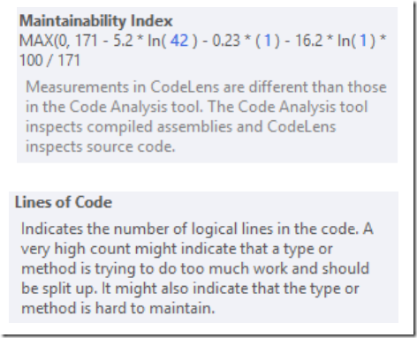This screenshot has height=338, width=417.
Task: Click the 100 / 171 formula ending
Action: [x=49, y=60]
